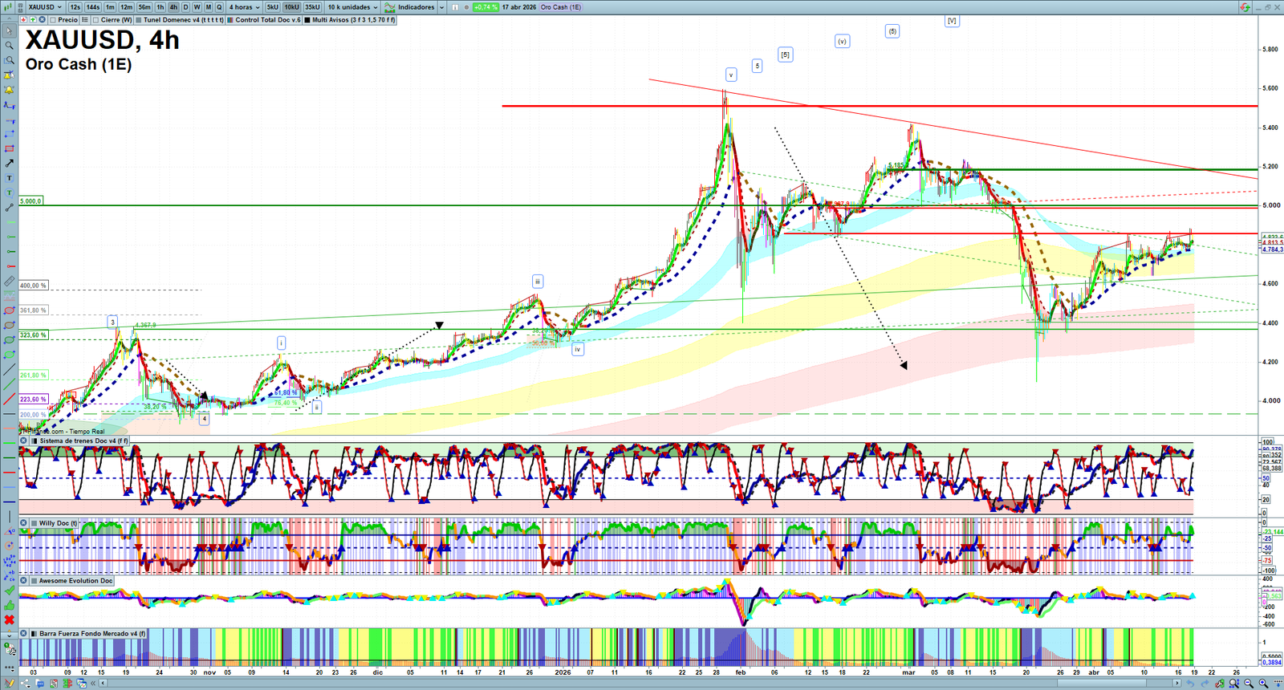The width and height of the screenshot is (1284, 690).
Task: Toggle the Cierre (W) checkbox
Action: click(96, 20)
